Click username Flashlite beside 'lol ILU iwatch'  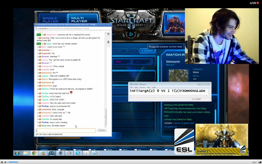click(45, 97)
